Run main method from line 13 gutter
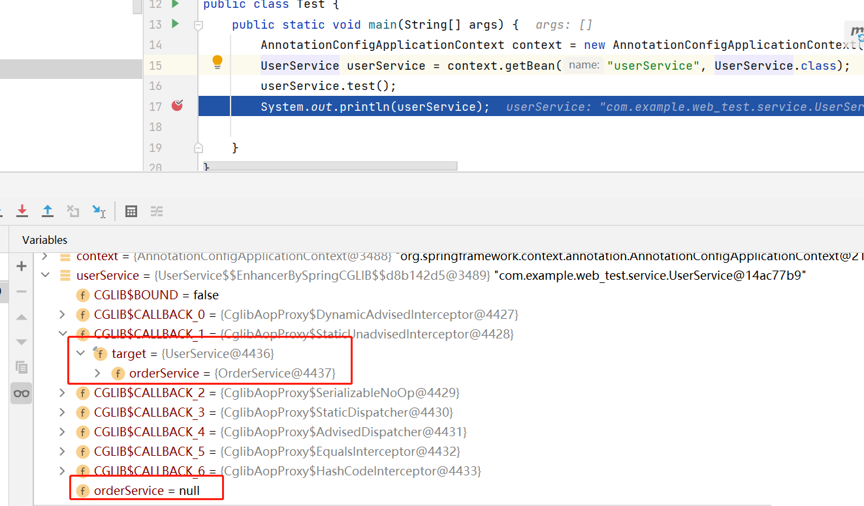This screenshot has height=506, width=864. tap(175, 24)
